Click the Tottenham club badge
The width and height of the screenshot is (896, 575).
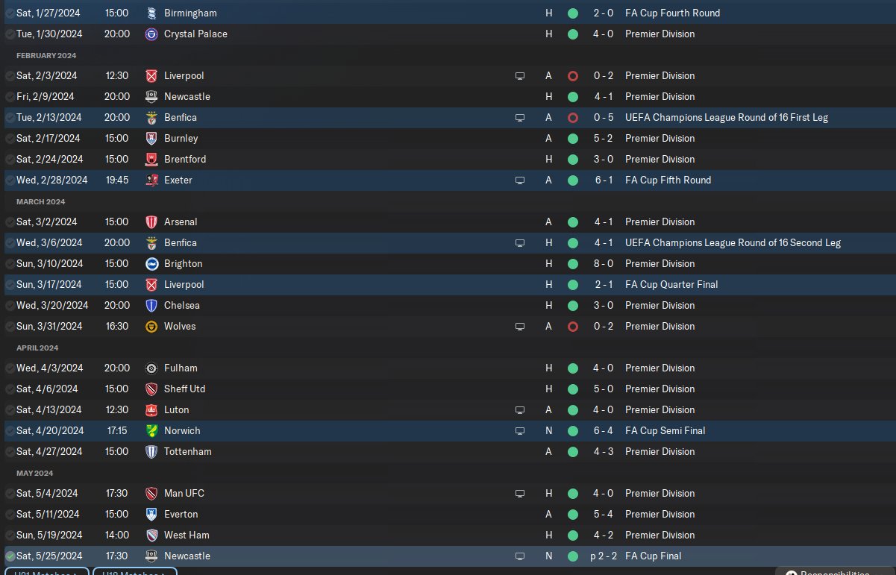[151, 451]
